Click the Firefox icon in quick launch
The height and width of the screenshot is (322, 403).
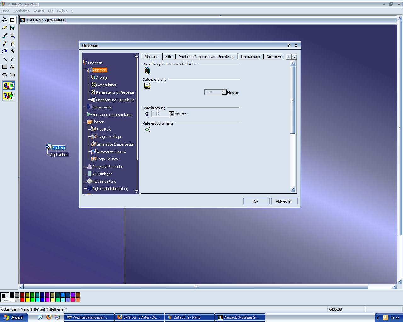point(49,317)
